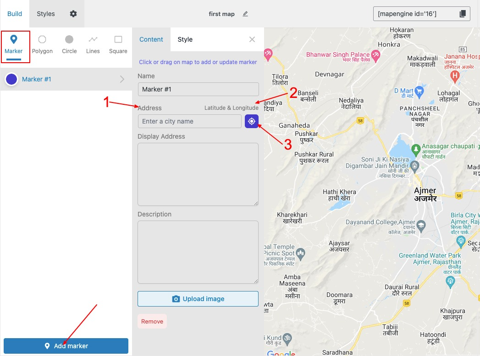Click the Tabiji label on map
This screenshot has height=356, width=480.
pos(390,330)
